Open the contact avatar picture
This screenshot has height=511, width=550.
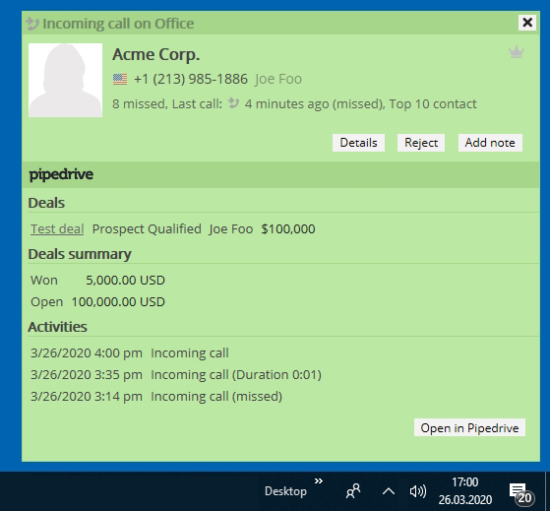(x=65, y=80)
